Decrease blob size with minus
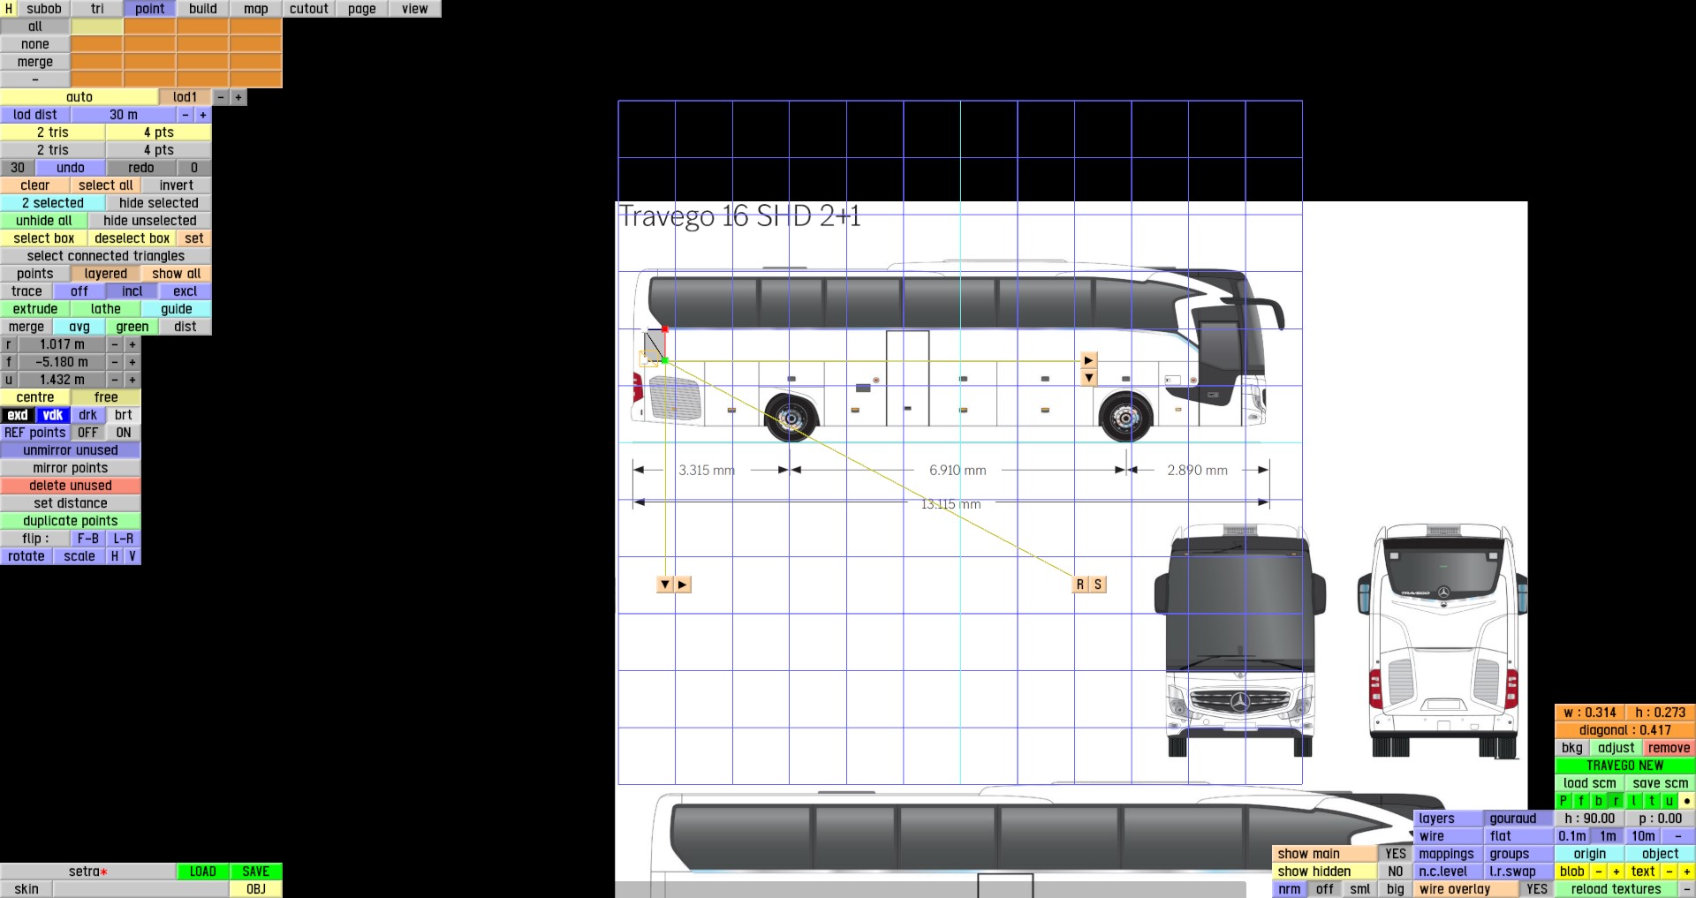 pyautogui.click(x=1599, y=872)
